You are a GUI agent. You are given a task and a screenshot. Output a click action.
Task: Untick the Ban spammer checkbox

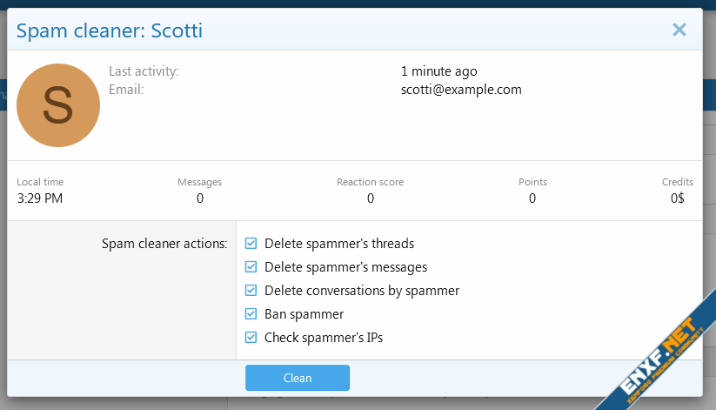[x=251, y=314]
